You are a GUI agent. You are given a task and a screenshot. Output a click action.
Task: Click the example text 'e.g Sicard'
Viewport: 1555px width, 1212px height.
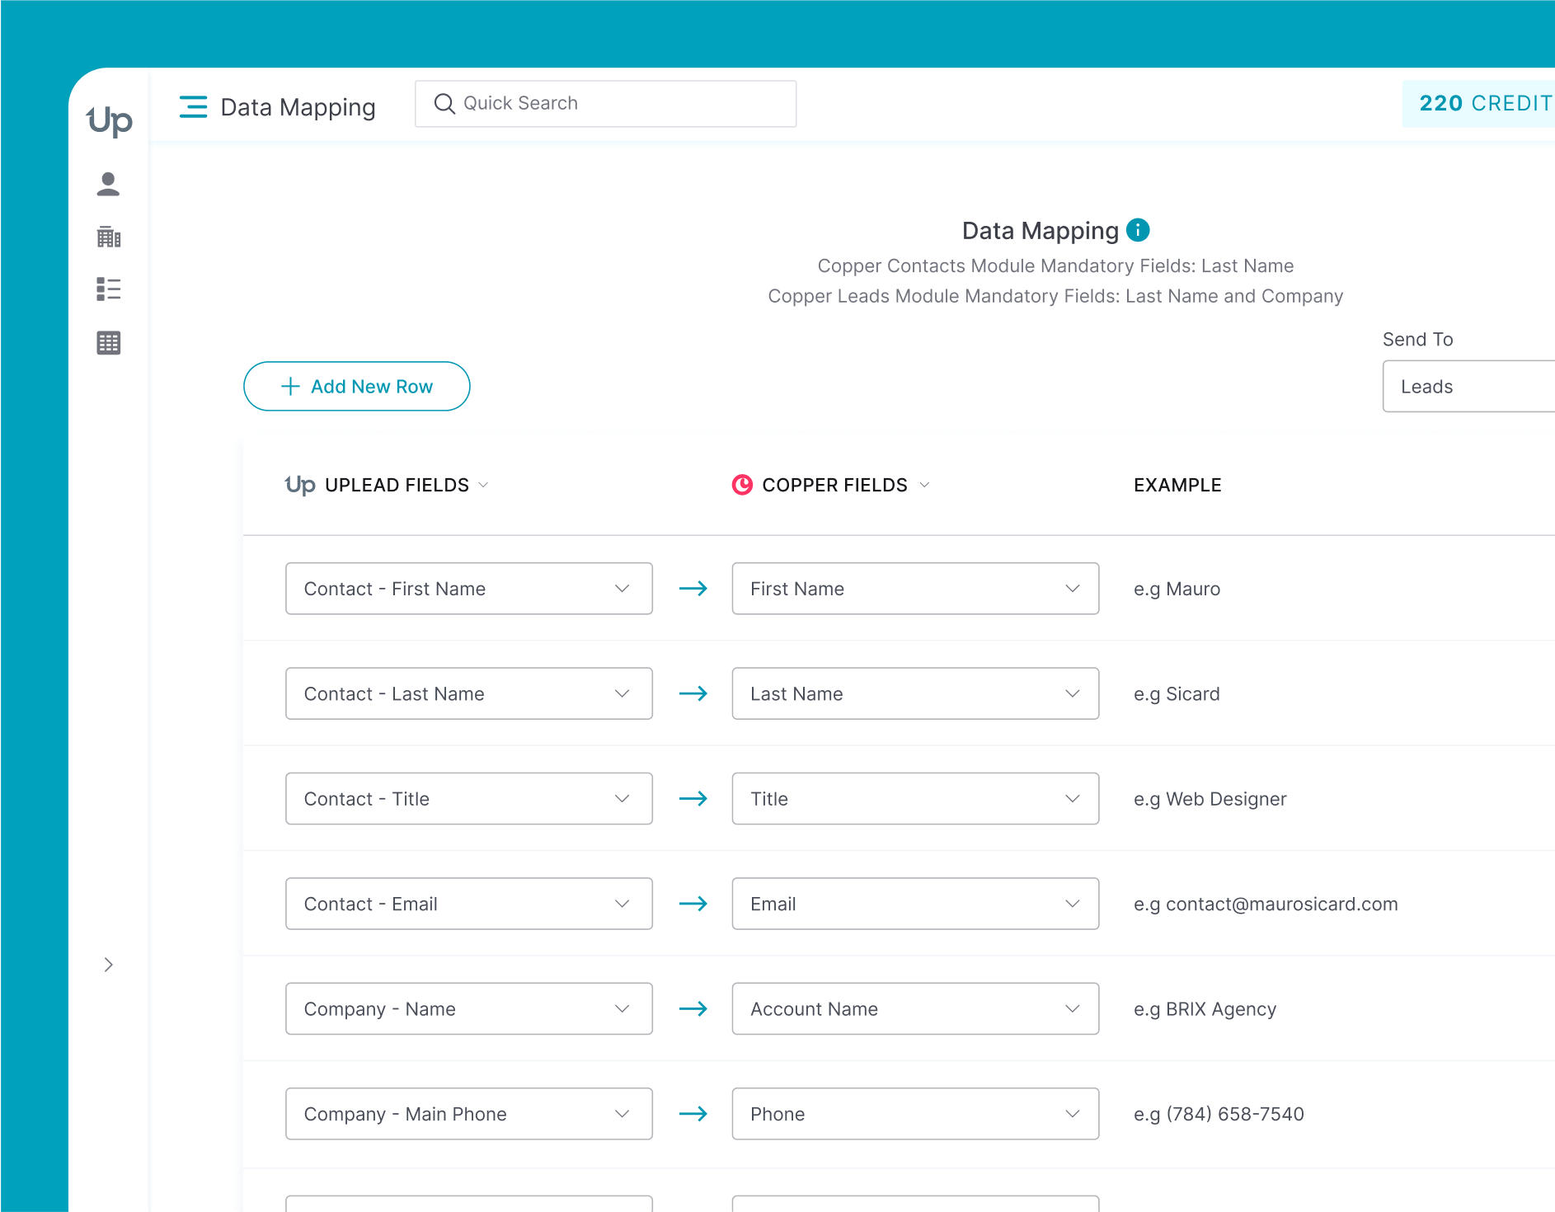pyautogui.click(x=1177, y=693)
